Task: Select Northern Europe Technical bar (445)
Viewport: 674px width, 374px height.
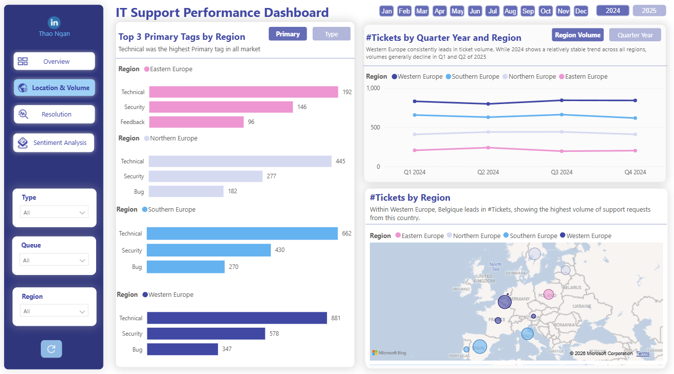Action: [x=240, y=161]
